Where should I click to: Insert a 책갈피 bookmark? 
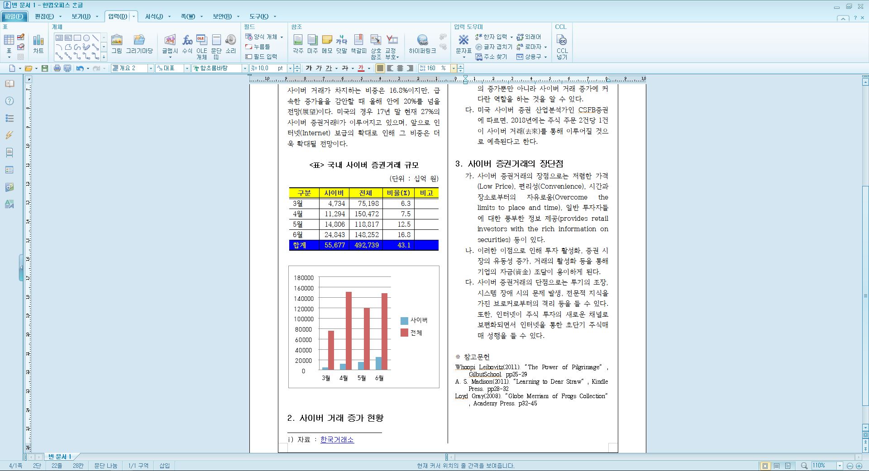pos(358,44)
